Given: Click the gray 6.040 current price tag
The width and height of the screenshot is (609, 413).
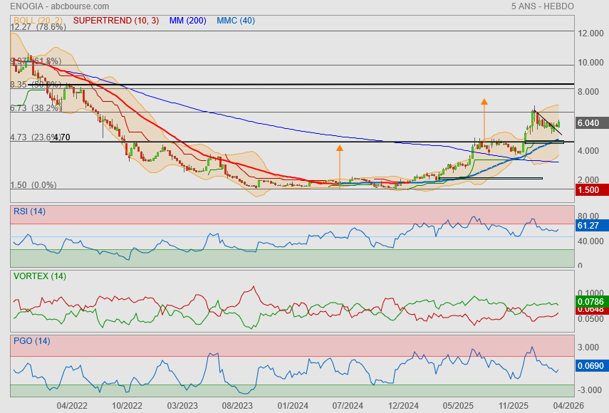Looking at the screenshot, I should 590,123.
